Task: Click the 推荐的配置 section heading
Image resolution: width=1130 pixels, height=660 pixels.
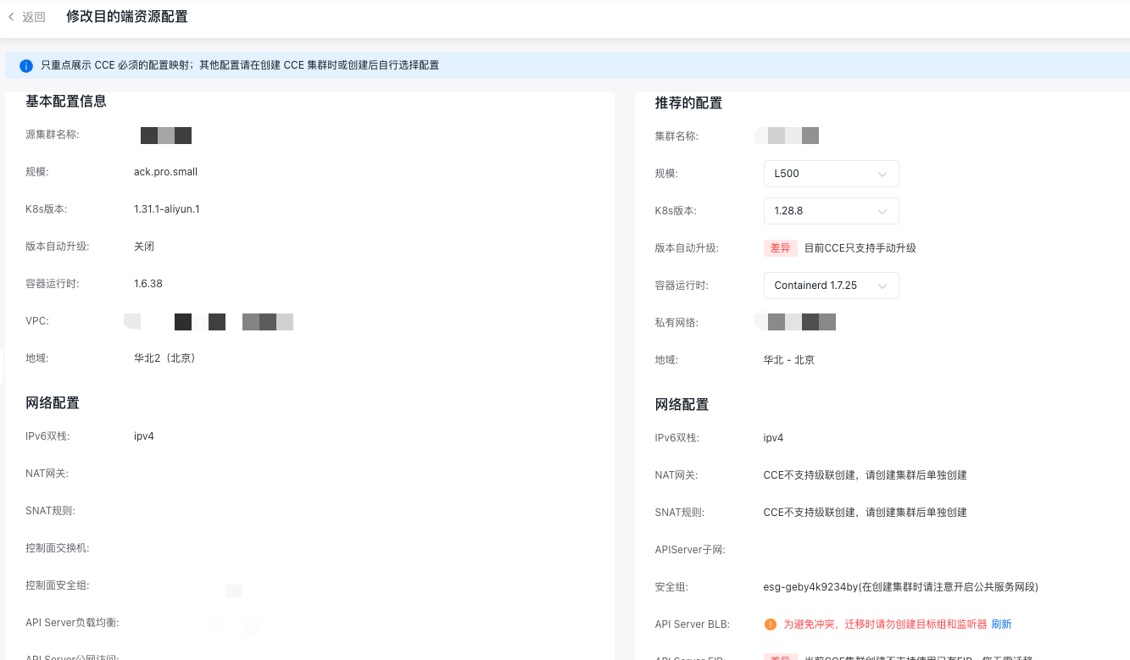Action: (x=688, y=103)
